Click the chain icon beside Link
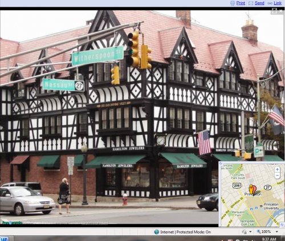Image resolution: width=285 pixels, height=241 pixels. [x=270, y=3]
